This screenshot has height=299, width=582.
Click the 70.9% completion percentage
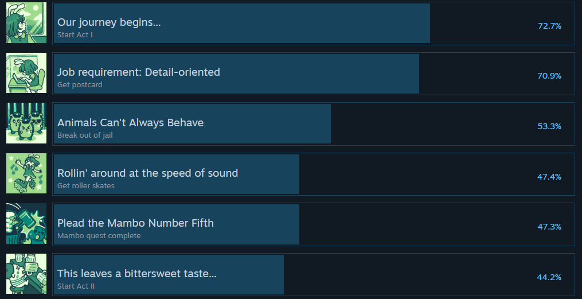click(x=549, y=76)
